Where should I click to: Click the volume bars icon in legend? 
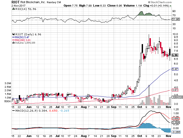point(13,43)
